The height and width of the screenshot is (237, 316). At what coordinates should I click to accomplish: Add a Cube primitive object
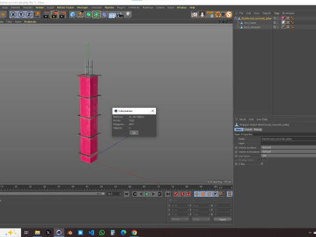click(x=72, y=14)
